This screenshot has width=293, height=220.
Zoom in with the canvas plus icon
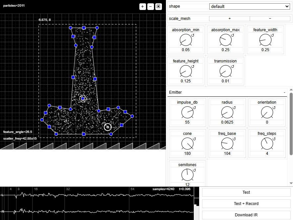point(142,6)
